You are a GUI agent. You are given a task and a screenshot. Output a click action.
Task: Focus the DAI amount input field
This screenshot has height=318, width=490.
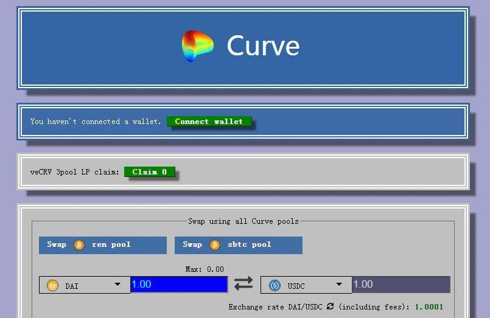(179, 285)
